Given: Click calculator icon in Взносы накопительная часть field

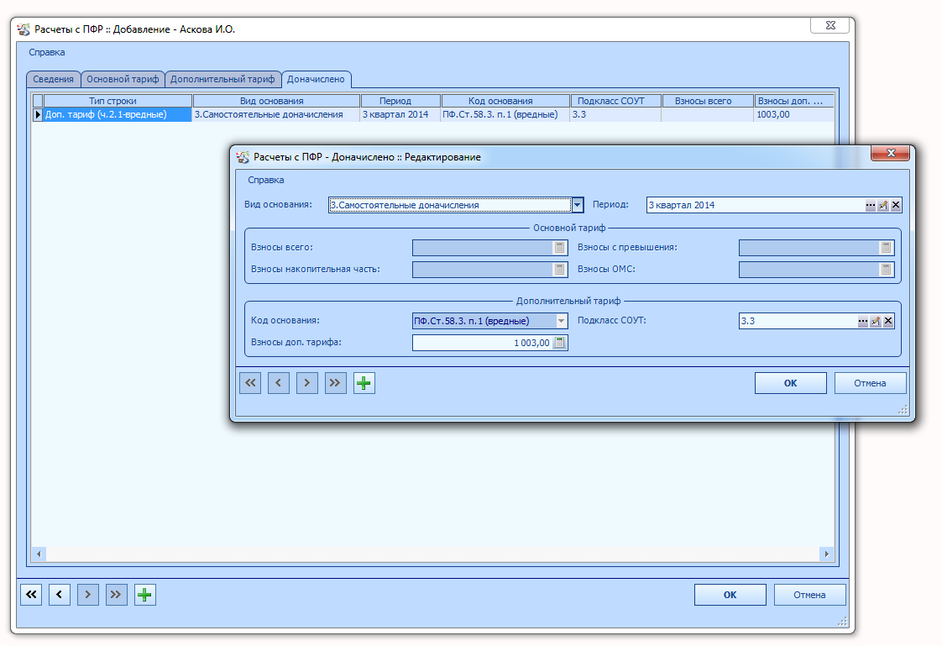Looking at the screenshot, I should (x=559, y=269).
